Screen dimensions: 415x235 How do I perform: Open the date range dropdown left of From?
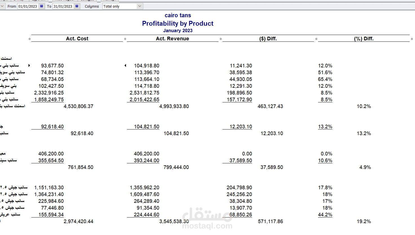click(2, 6)
